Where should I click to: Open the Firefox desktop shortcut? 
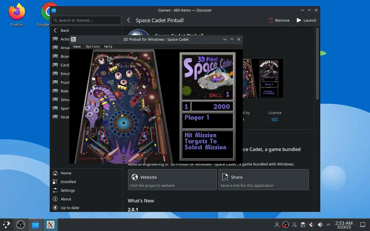[17, 15]
